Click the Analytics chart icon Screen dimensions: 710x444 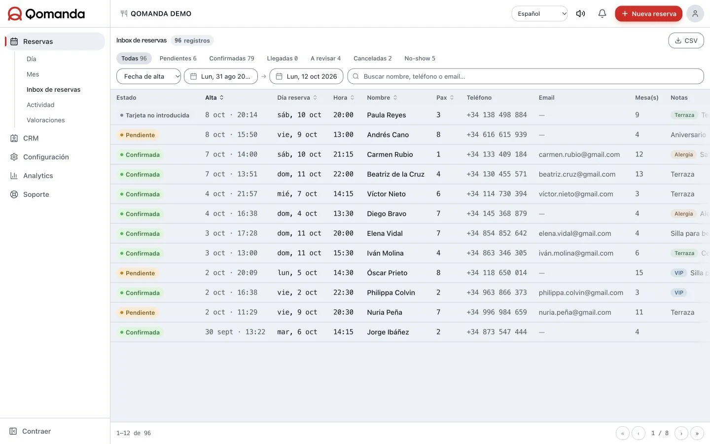(14, 176)
